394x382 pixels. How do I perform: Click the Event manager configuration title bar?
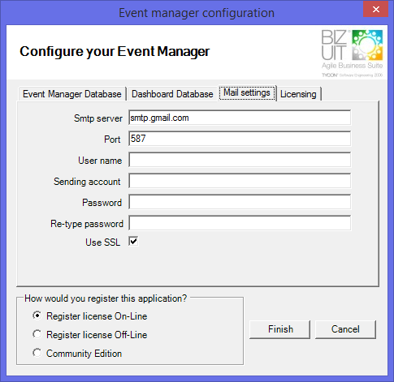coord(197,13)
